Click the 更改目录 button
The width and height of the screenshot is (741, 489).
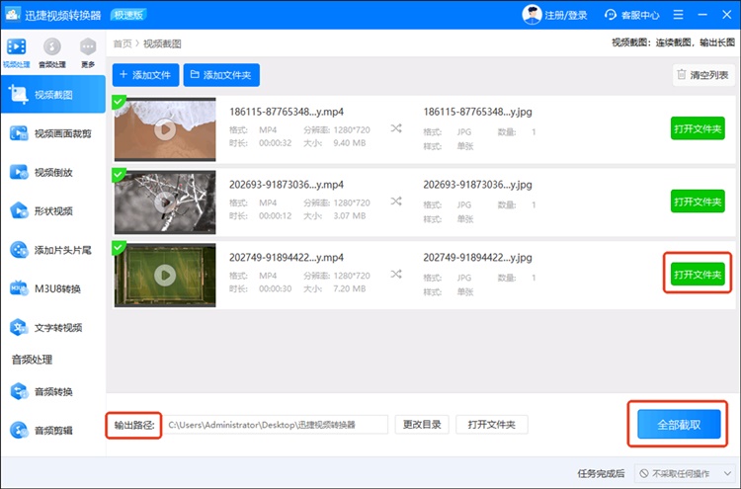tap(422, 424)
